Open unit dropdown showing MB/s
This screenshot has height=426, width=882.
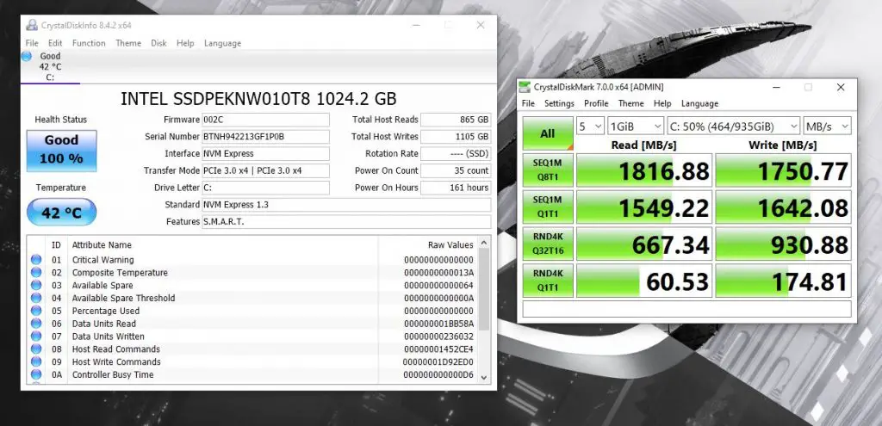(x=827, y=126)
